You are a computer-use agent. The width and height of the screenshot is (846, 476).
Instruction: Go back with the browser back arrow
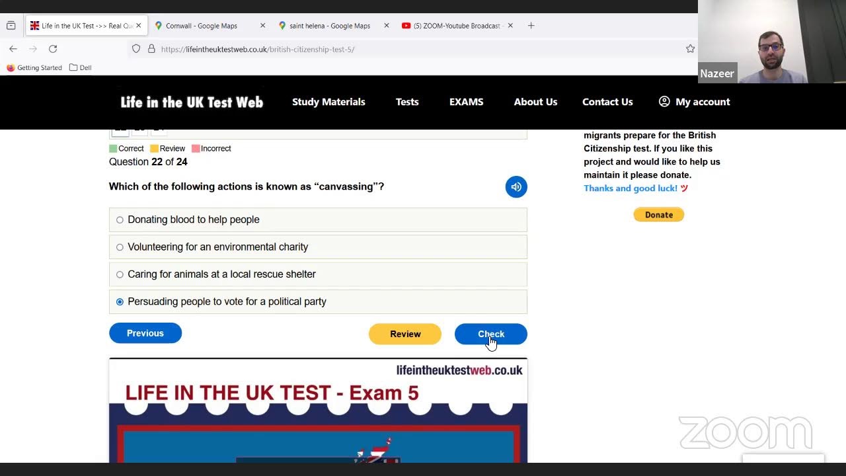[13, 49]
